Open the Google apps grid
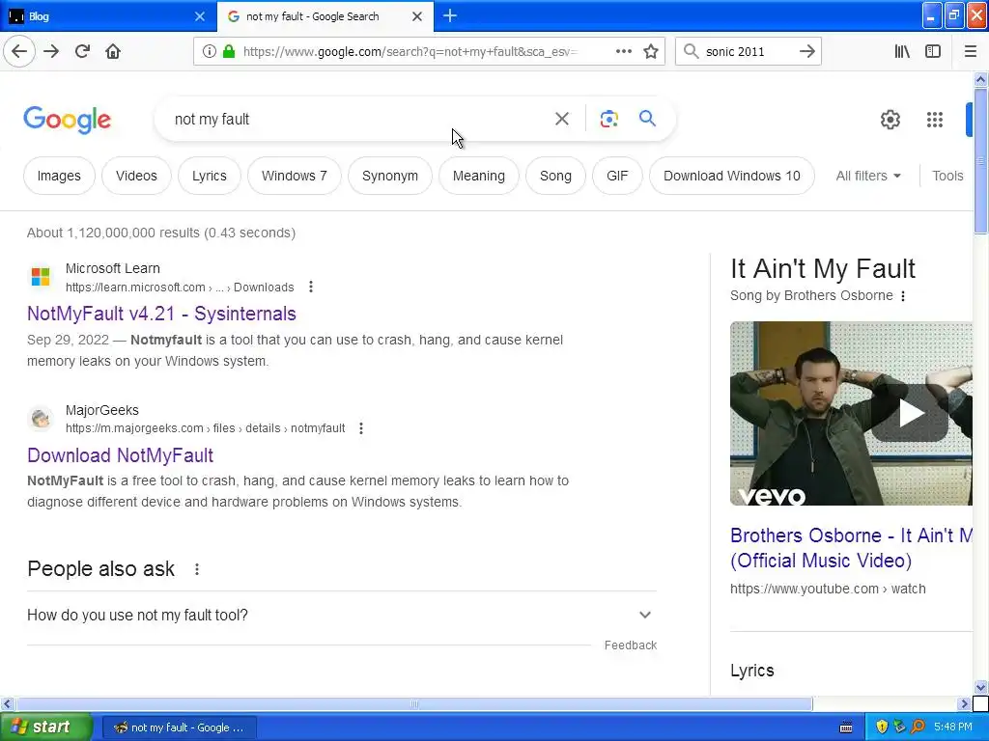 coord(935,119)
